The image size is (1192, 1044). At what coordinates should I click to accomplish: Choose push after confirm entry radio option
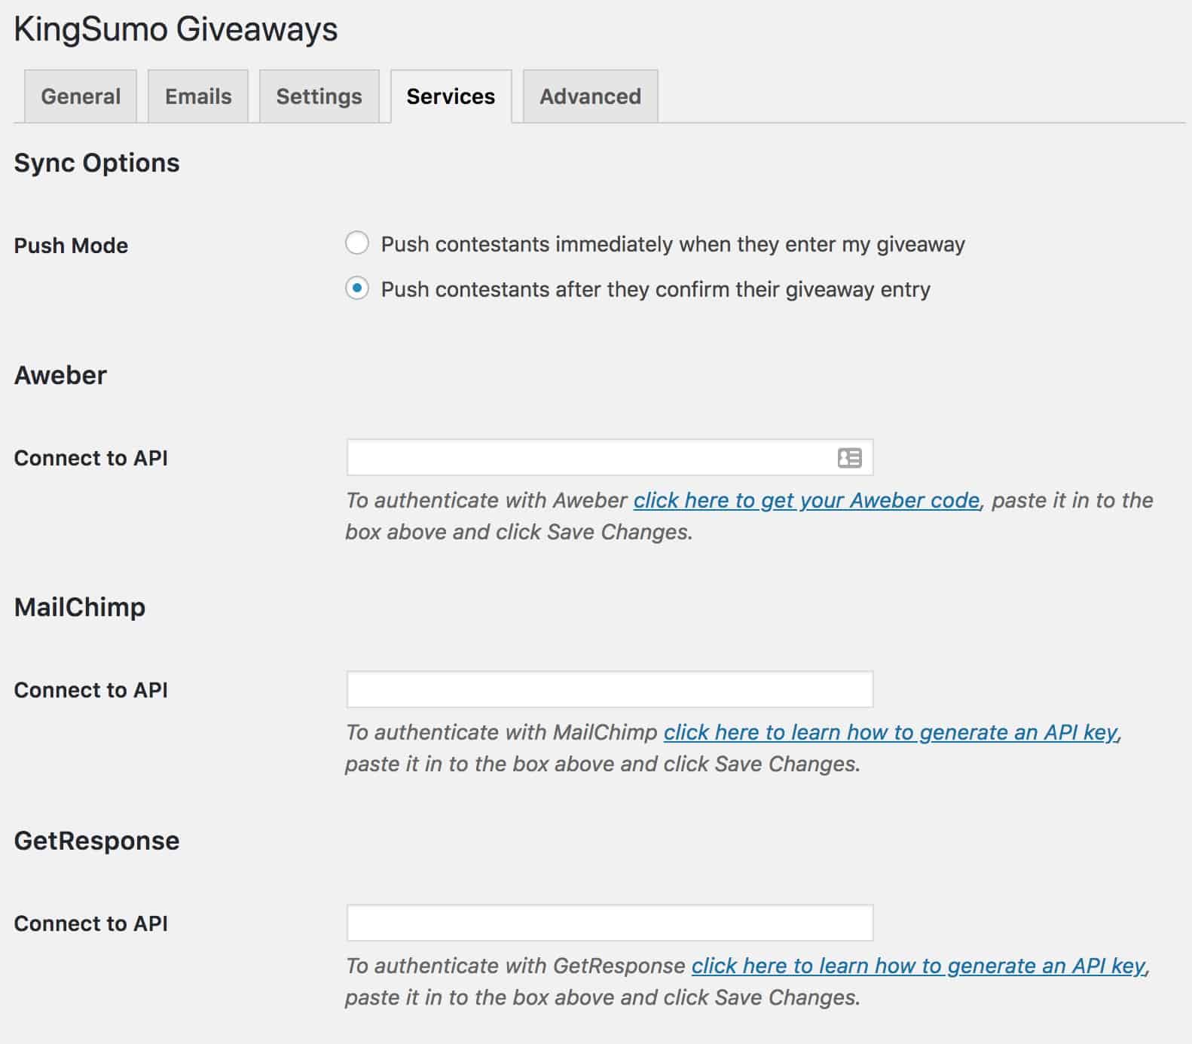(357, 288)
